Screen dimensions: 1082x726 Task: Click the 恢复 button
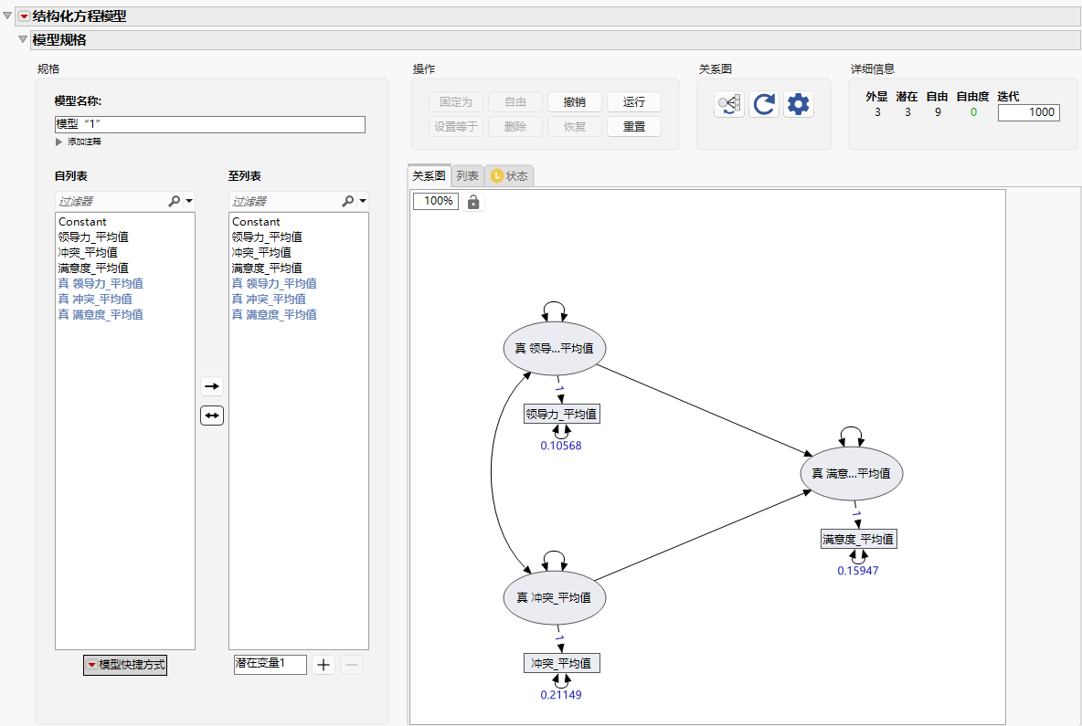tap(575, 127)
